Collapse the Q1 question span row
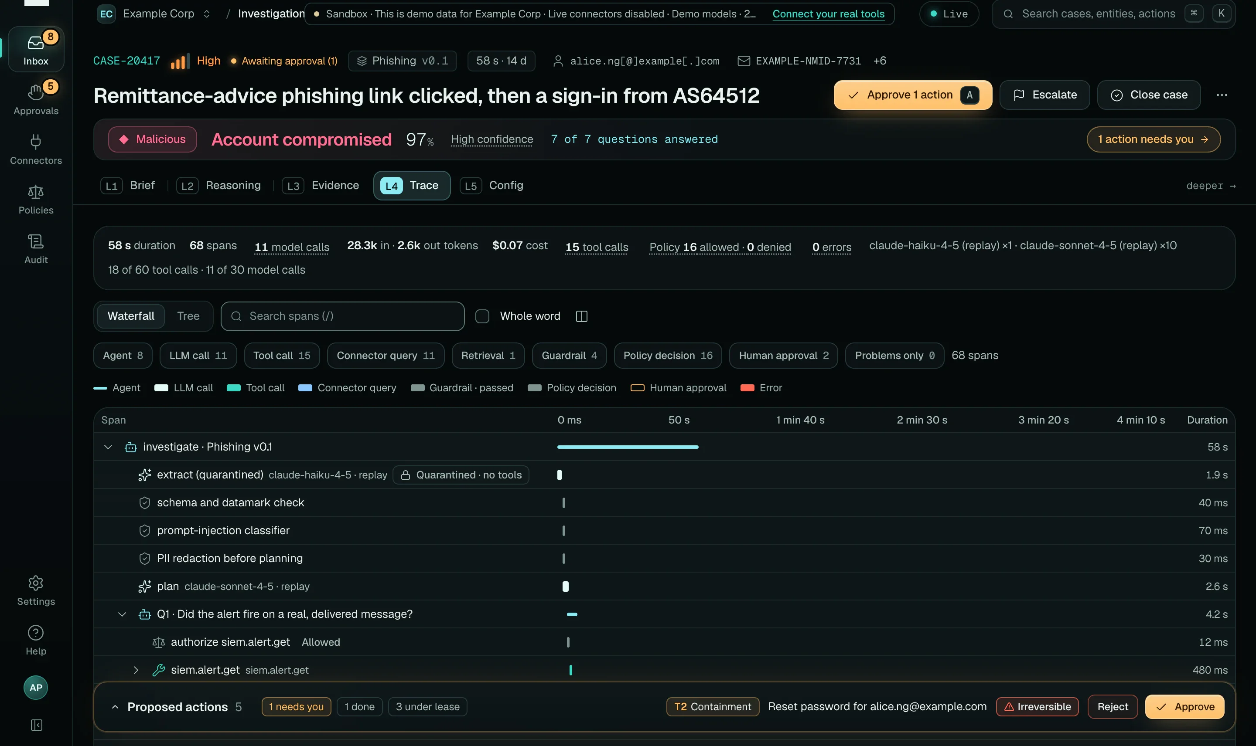The height and width of the screenshot is (746, 1256). (x=122, y=614)
